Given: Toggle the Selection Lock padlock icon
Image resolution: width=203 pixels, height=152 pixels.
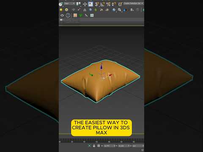Looking at the screenshot, I should [x=94, y=146].
